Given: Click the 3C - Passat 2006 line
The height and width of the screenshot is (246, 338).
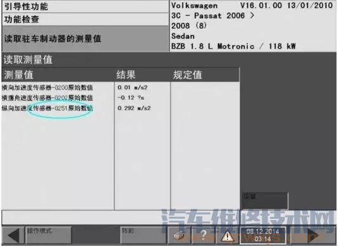Looking at the screenshot, I should coord(212,16).
